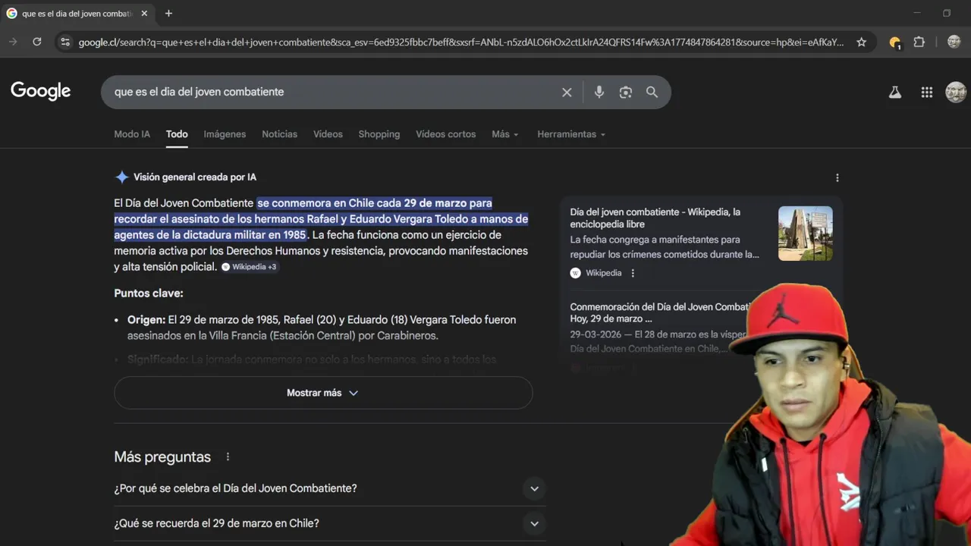Click the search query input field
971x546 pixels.
(334, 92)
